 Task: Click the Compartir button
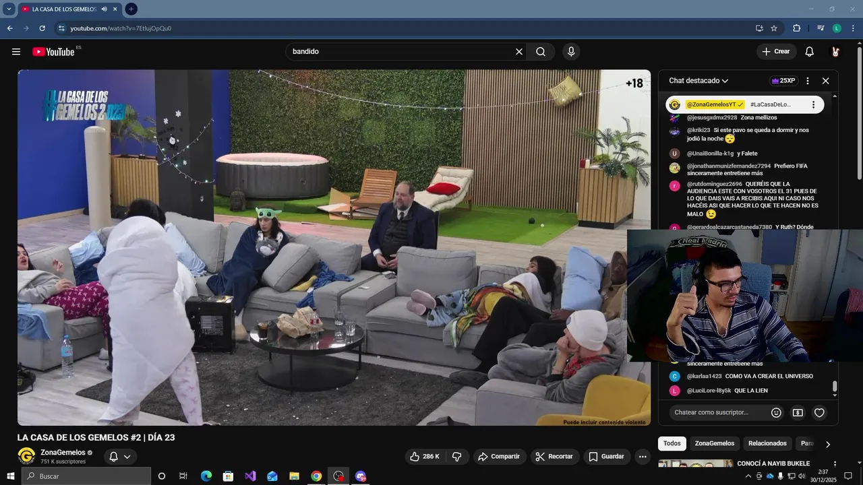[x=499, y=457]
